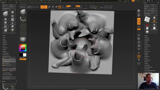Expand the Tablet Pressure section
Image resolution: width=160 pixels, height=90 pixels.
click(6, 55)
